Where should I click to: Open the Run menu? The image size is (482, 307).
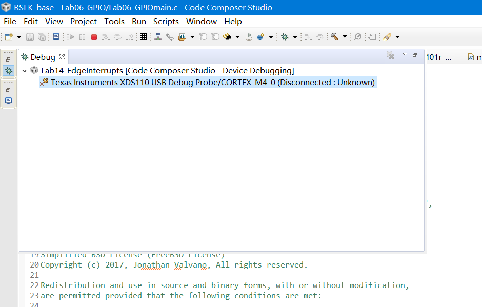click(139, 22)
